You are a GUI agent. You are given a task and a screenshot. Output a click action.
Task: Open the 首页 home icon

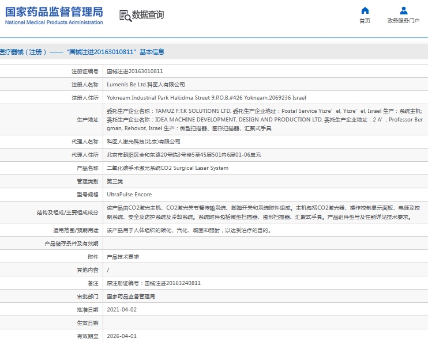click(365, 10)
